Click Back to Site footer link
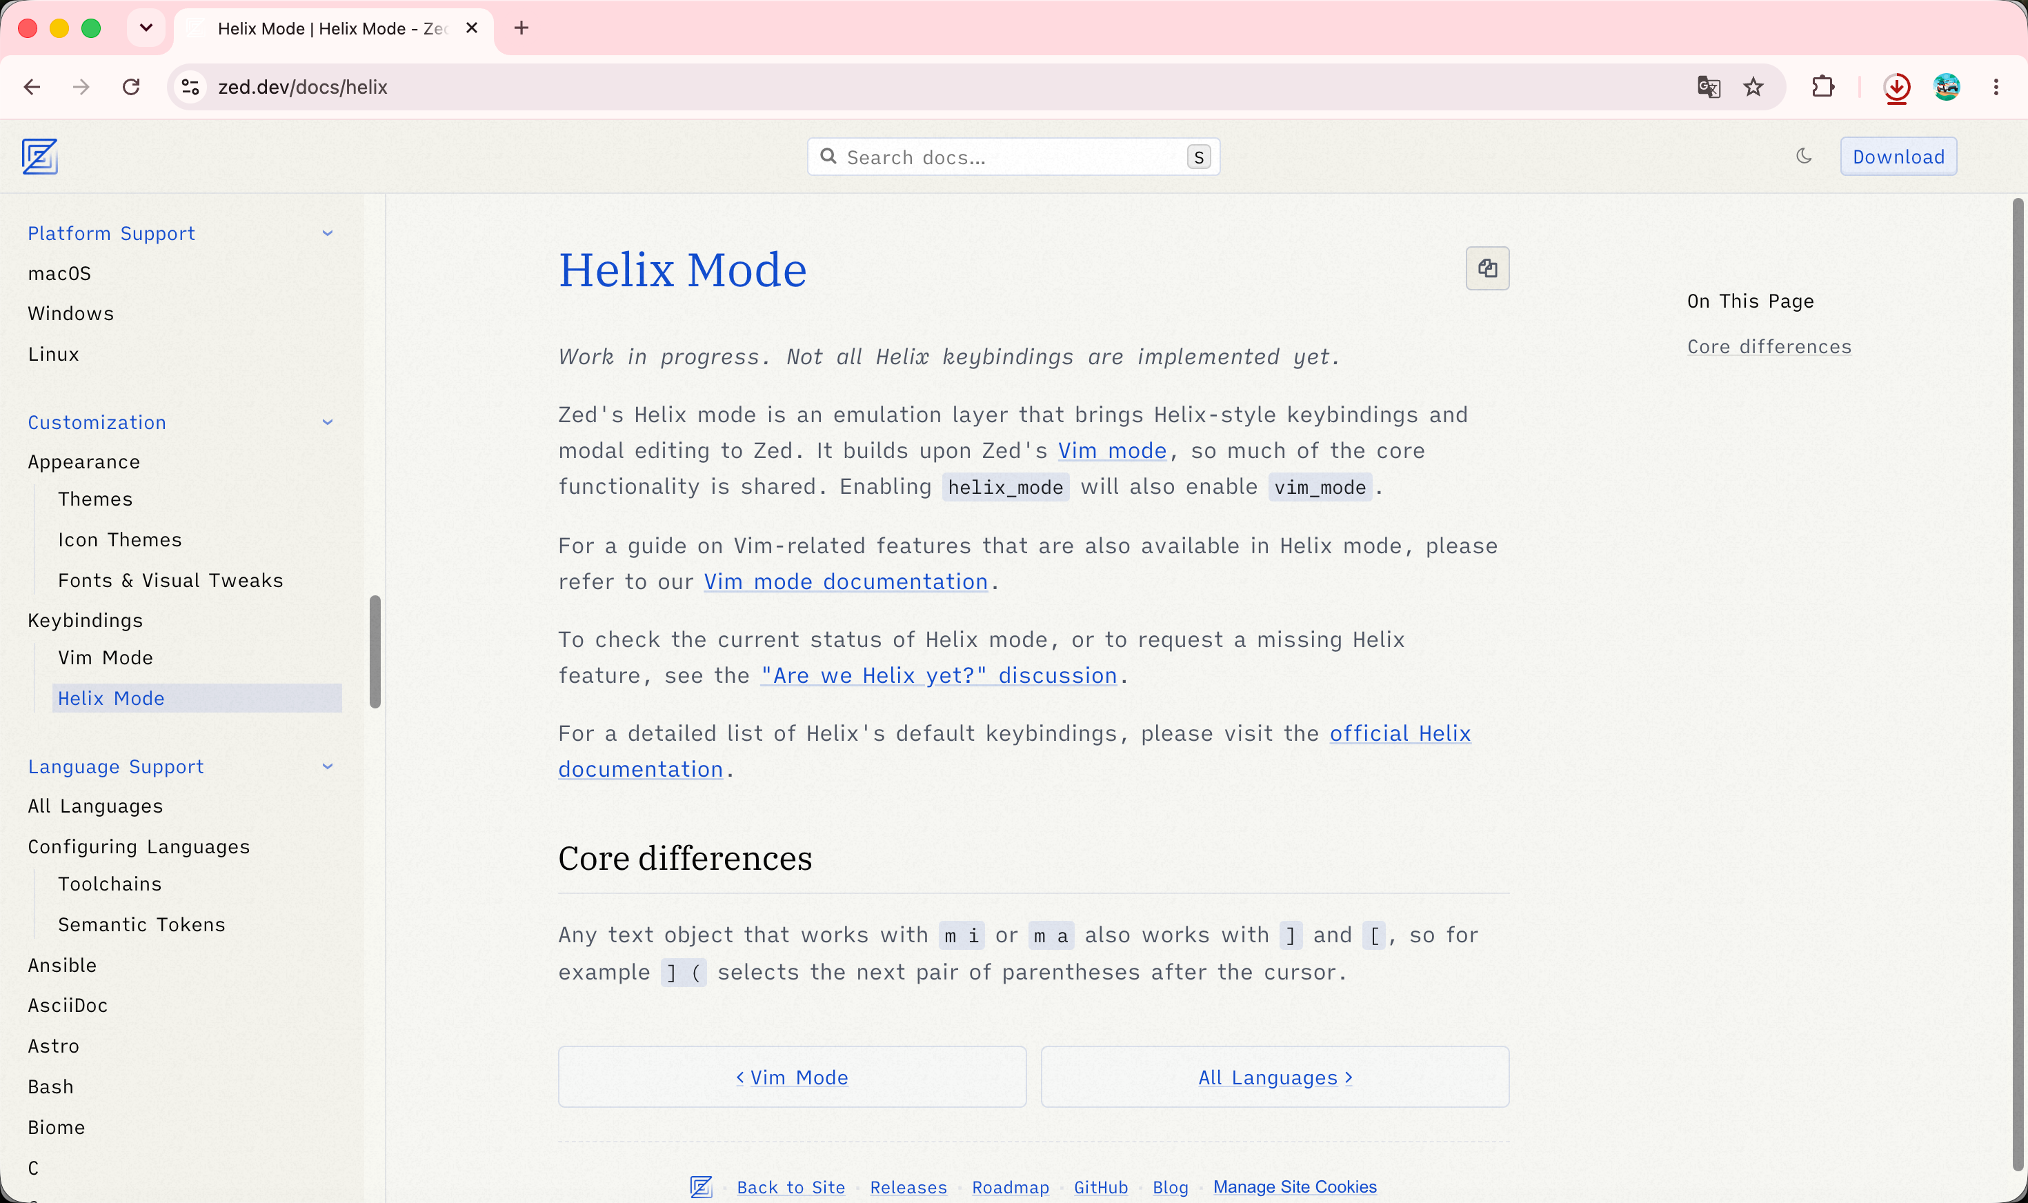The height and width of the screenshot is (1203, 2028). point(791,1188)
